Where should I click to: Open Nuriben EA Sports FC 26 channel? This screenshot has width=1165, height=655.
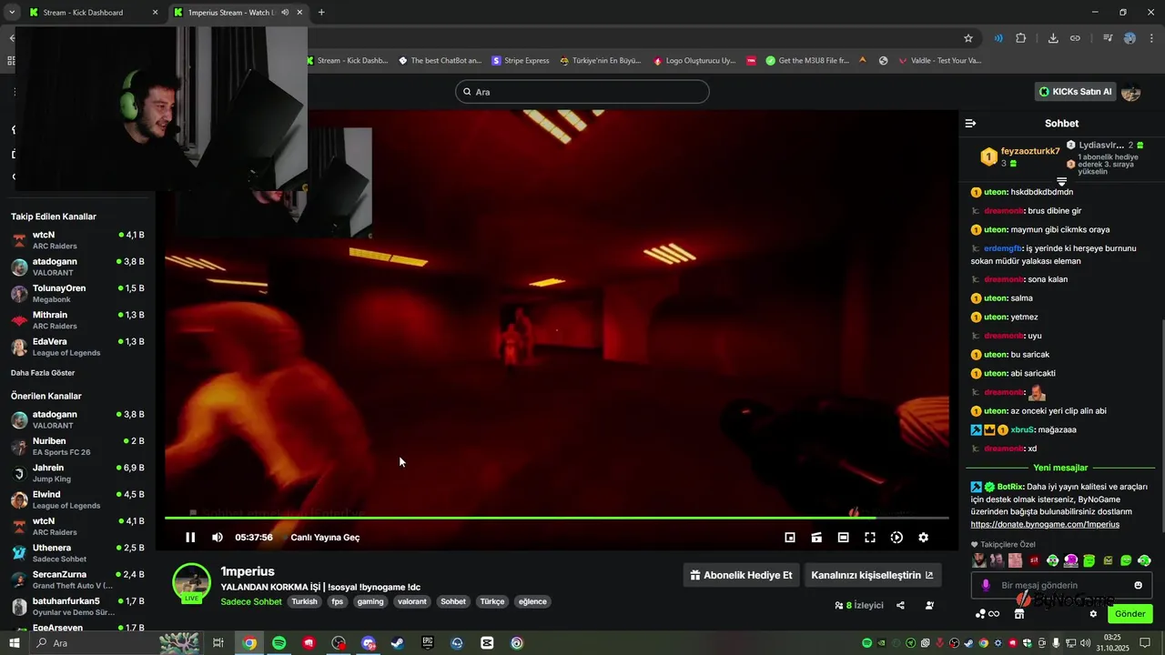pyautogui.click(x=77, y=447)
